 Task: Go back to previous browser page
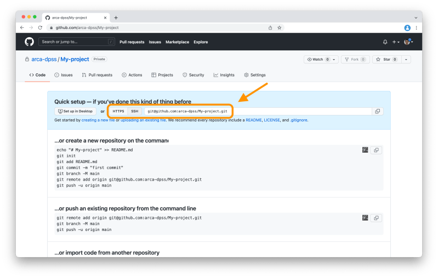click(22, 27)
